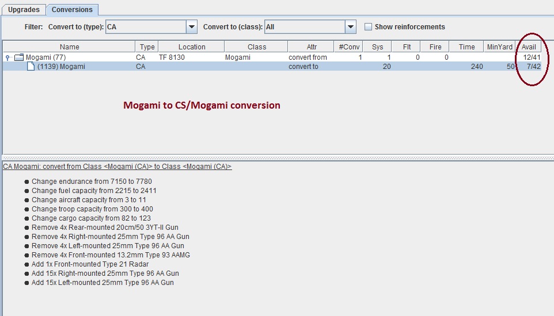Click the Mogami class cell in first row
The height and width of the screenshot is (316, 554).
click(237, 57)
